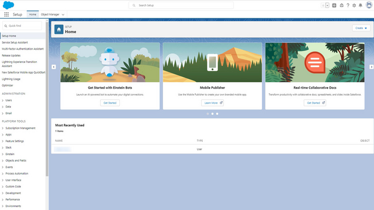Viewport: 374px width, 210px height.
Task: Click the Salesforce cloud logo
Action: pyautogui.click(x=8, y=5)
